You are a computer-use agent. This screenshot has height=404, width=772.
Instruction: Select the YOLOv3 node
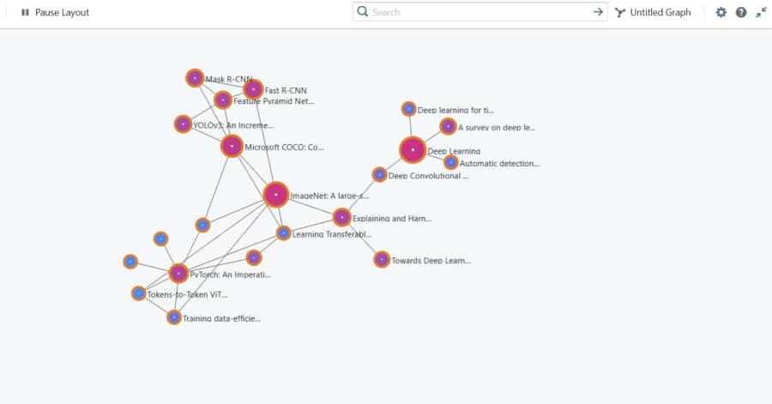coord(183,124)
